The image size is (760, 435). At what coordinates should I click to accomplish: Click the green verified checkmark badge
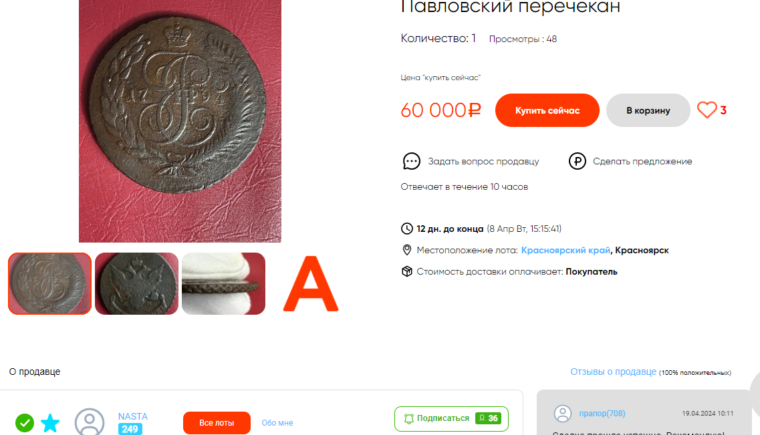(25, 423)
